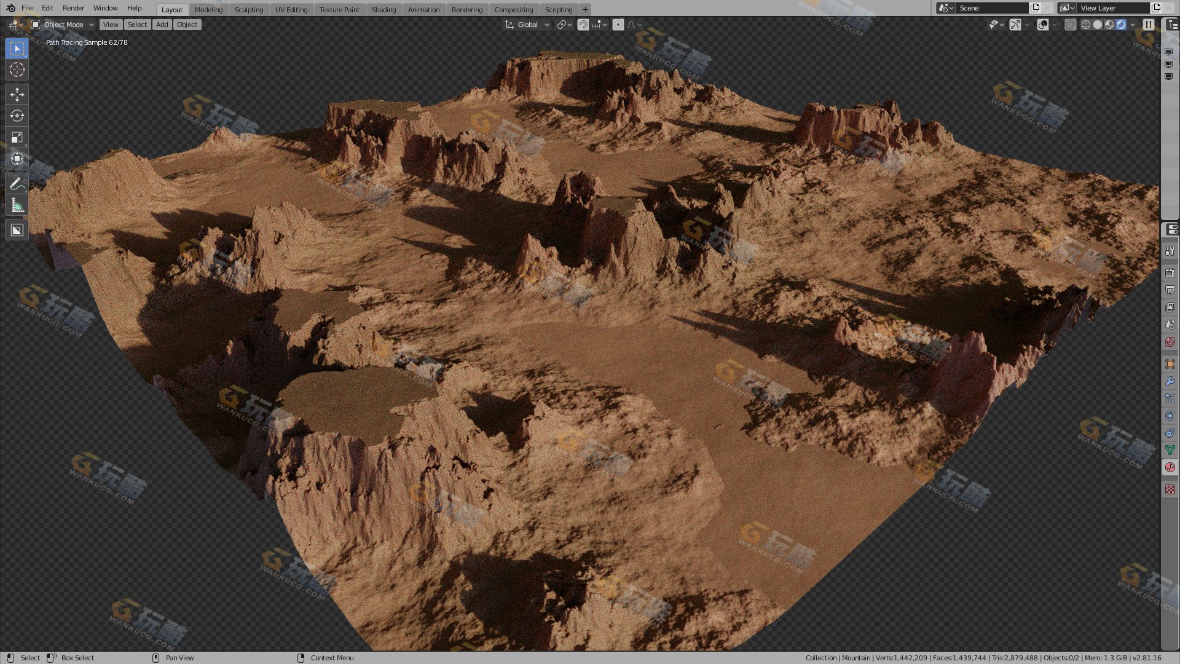
Task: Switch to wireframe viewport shading
Action: click(x=1086, y=25)
